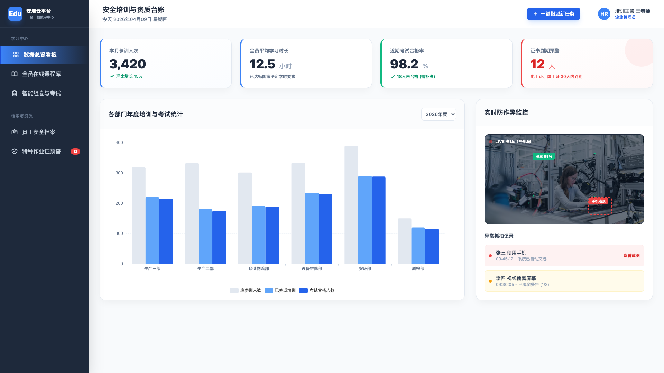Click the LIVE exam room video feed
Image resolution: width=664 pixels, height=373 pixels.
click(564, 179)
